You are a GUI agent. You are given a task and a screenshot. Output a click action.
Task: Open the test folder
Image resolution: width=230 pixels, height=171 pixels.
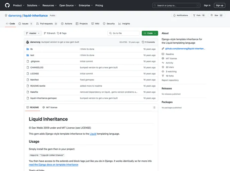32,55
